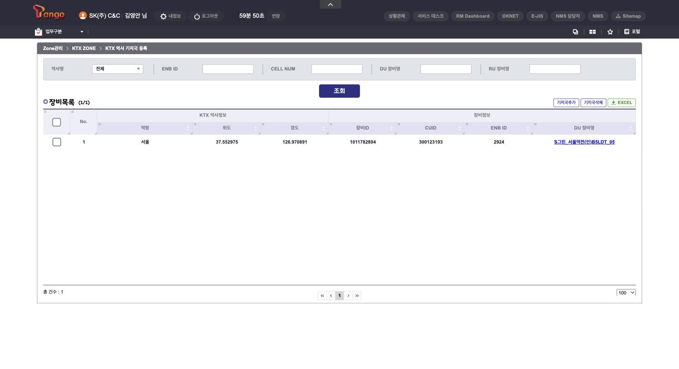This screenshot has width=679, height=369.
Task: Toggle the select-all checkbox in table header
Action: [56, 122]
